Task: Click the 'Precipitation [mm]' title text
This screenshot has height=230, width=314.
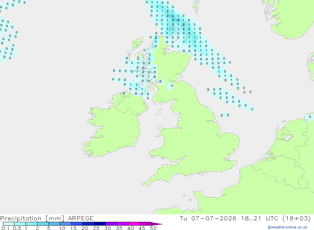Action: (x=32, y=218)
